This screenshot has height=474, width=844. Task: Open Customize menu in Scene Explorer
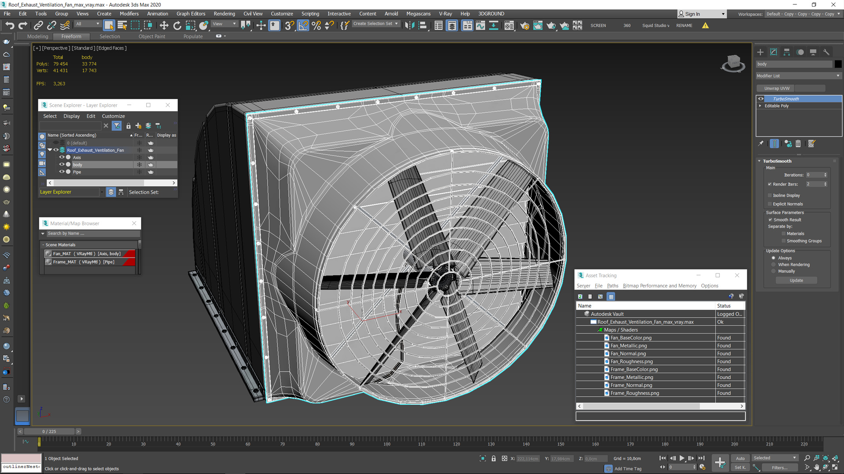click(x=113, y=116)
